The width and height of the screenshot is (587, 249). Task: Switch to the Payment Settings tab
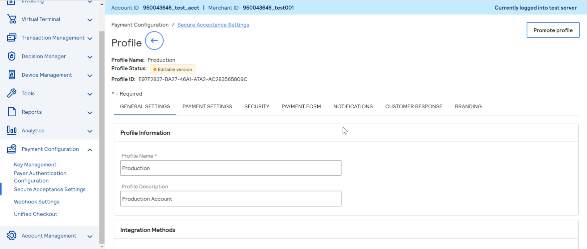pos(207,106)
